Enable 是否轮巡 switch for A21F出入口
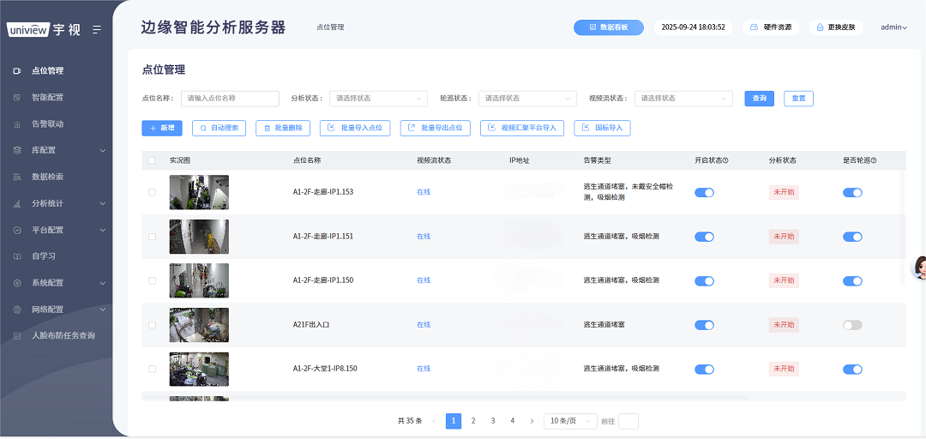 [x=852, y=325]
